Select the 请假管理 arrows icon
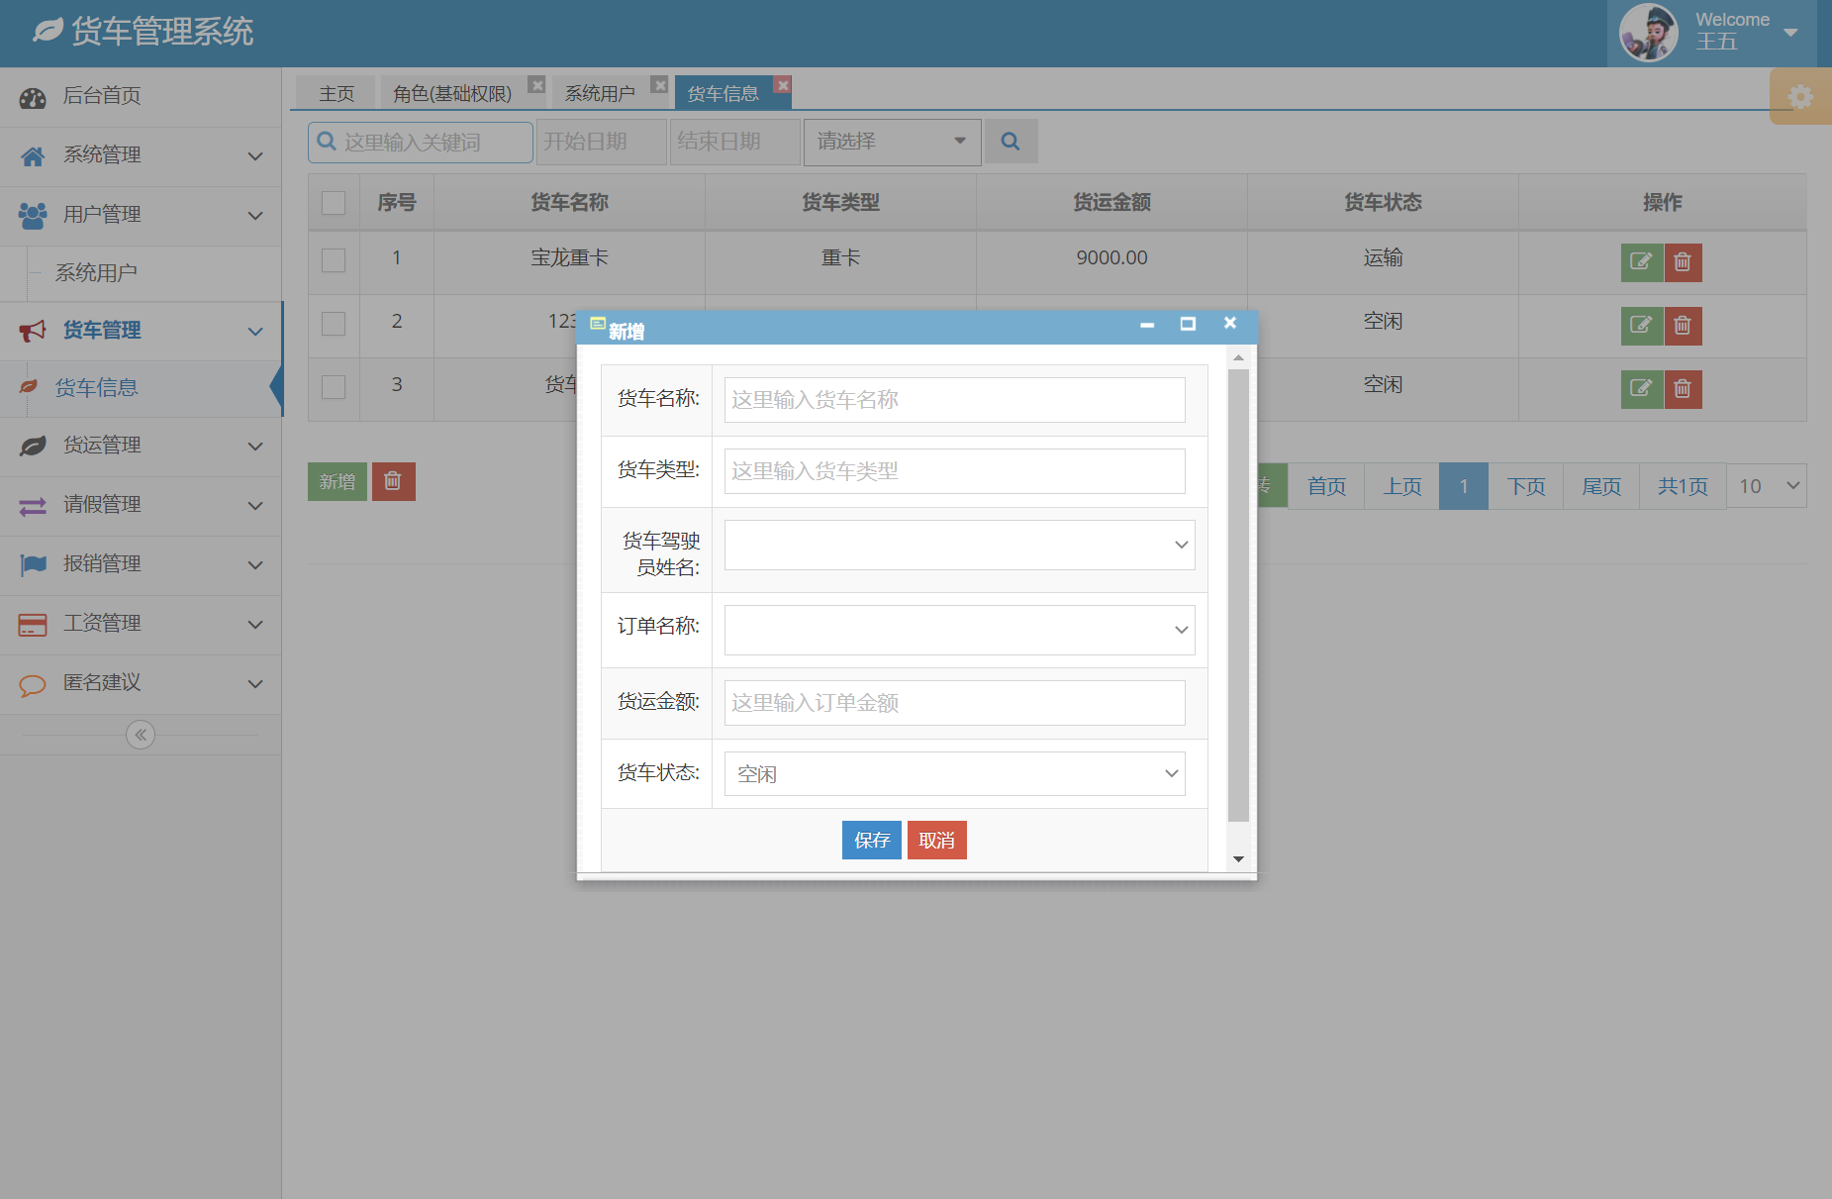 point(32,505)
